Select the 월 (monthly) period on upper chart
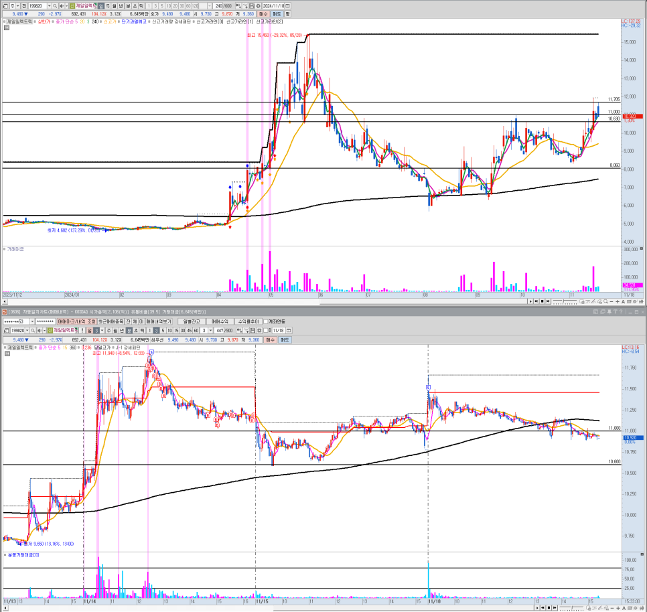 pyautogui.click(x=114, y=6)
